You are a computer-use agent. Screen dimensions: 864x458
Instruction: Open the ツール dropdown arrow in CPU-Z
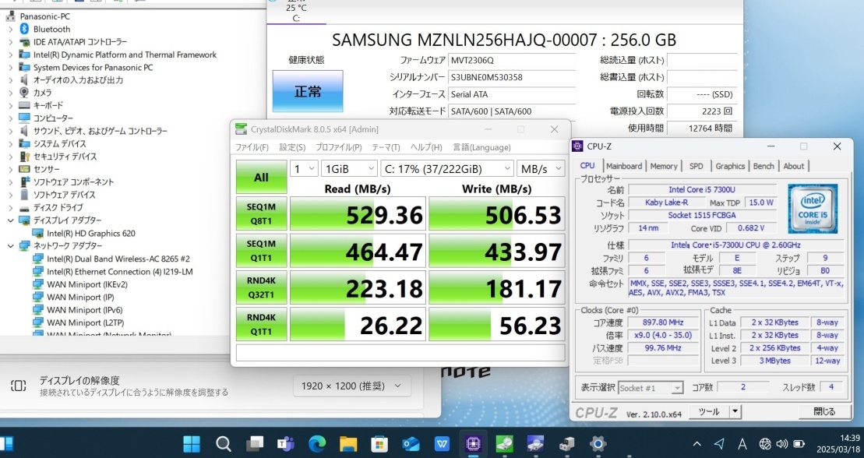pyautogui.click(x=735, y=411)
